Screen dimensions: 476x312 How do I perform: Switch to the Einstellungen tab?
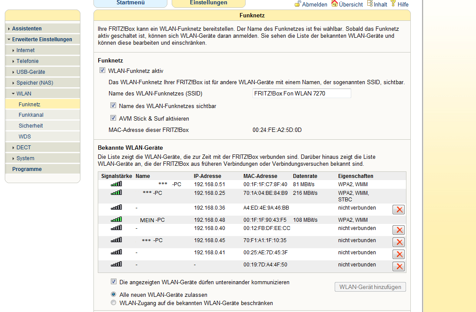click(209, 3)
